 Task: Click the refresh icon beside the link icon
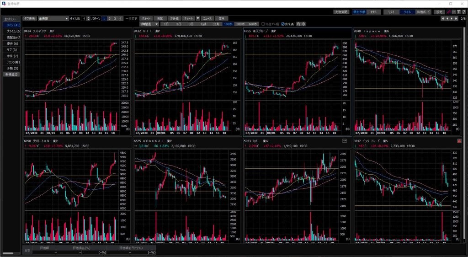click(453, 12)
